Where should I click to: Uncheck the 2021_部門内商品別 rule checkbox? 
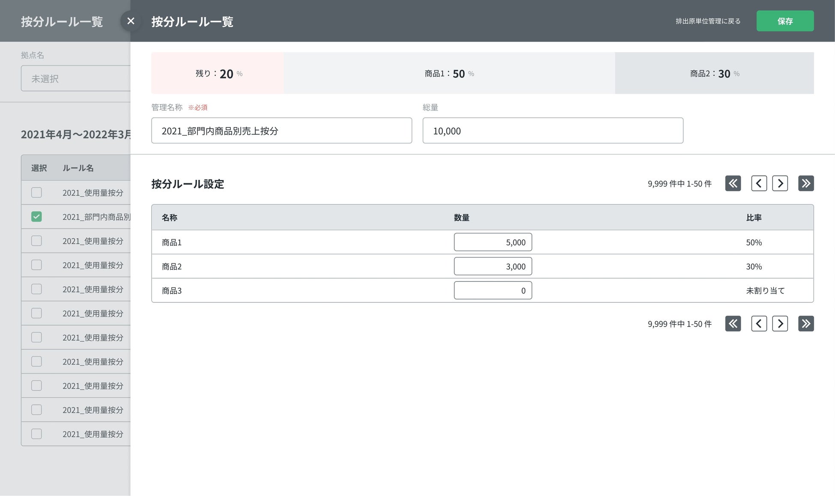point(36,217)
